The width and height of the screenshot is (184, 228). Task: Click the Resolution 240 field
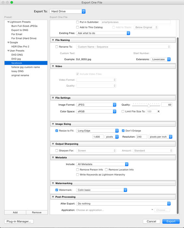point(142,137)
